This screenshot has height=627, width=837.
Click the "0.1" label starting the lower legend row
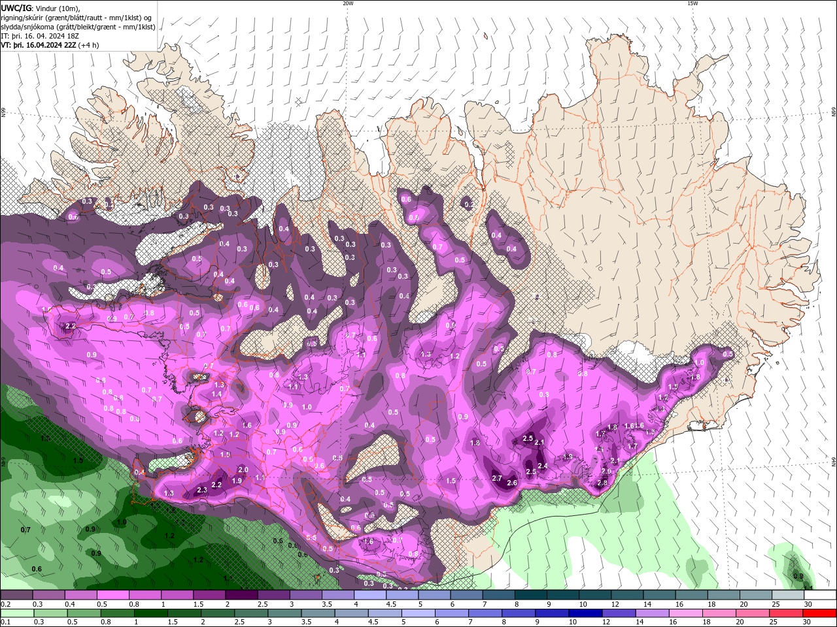[x=6, y=622]
